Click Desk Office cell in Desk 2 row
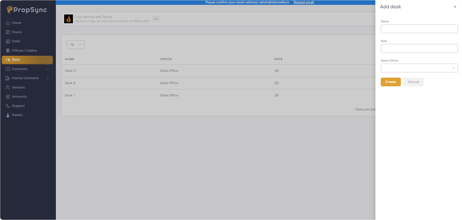462x220 pixels. pos(169,83)
